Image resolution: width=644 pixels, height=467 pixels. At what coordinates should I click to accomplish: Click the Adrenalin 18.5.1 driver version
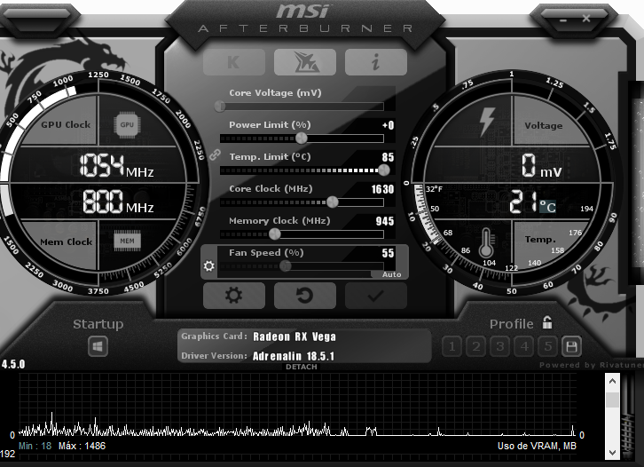[x=294, y=356]
